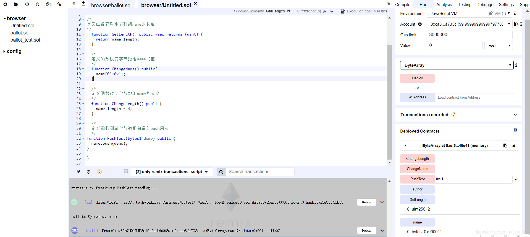Expand PushTest parameters chevron
Viewport: 530px width, 237px height.
(516, 179)
